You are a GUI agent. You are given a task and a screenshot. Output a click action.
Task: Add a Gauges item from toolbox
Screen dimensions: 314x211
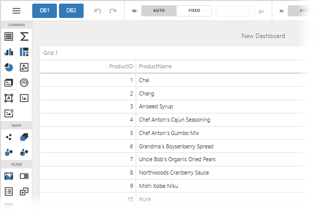click(24, 83)
